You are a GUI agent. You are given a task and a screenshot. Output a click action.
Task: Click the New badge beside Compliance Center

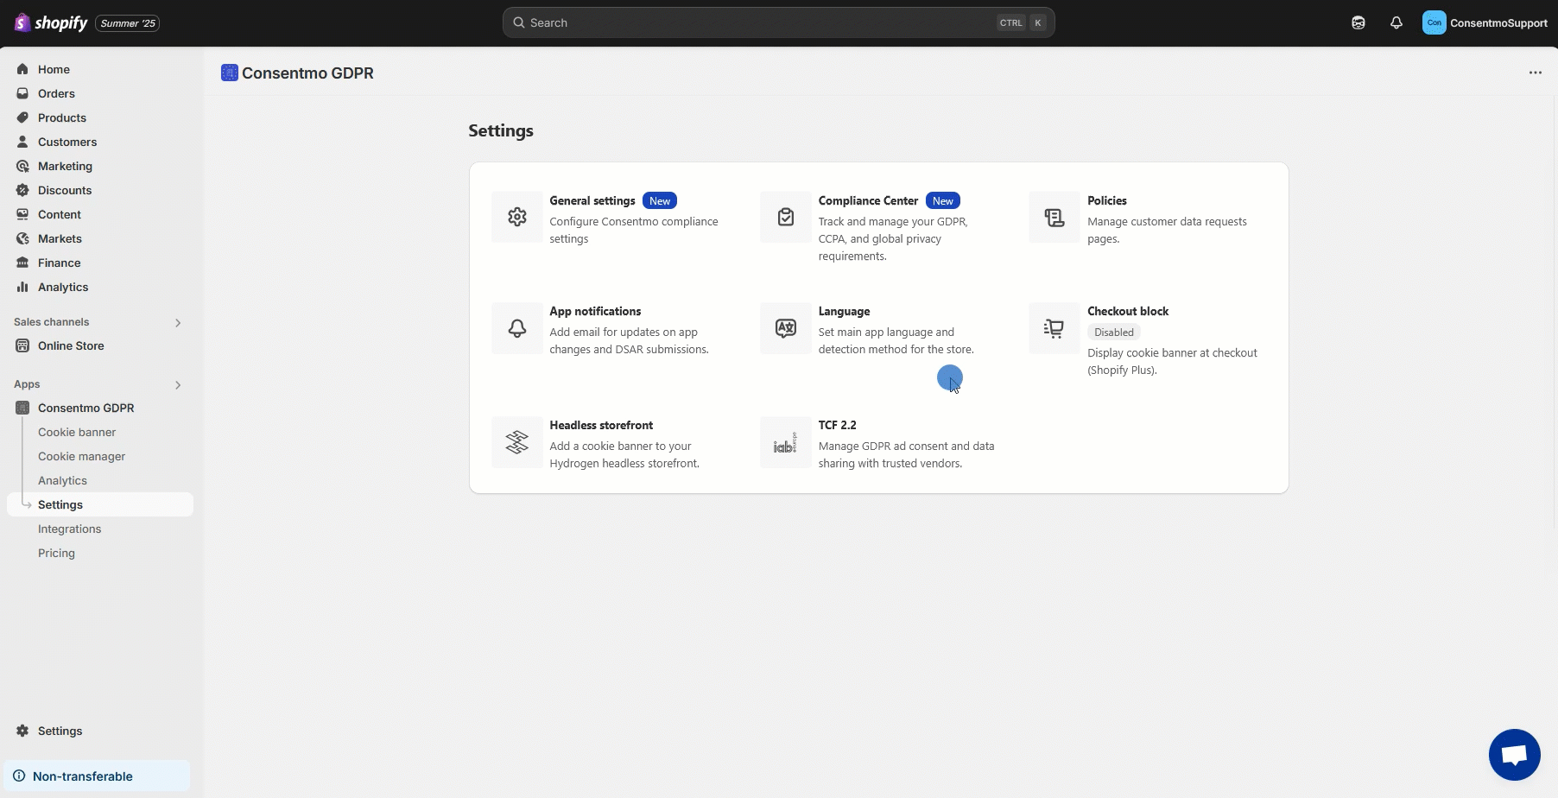[943, 200]
